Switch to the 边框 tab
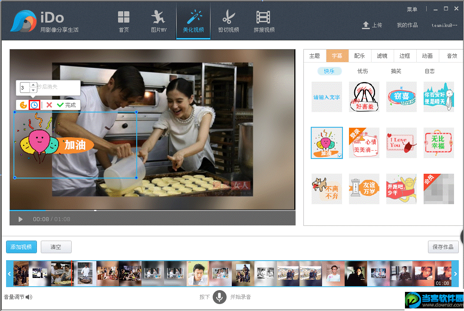464x311 pixels. tap(405, 56)
